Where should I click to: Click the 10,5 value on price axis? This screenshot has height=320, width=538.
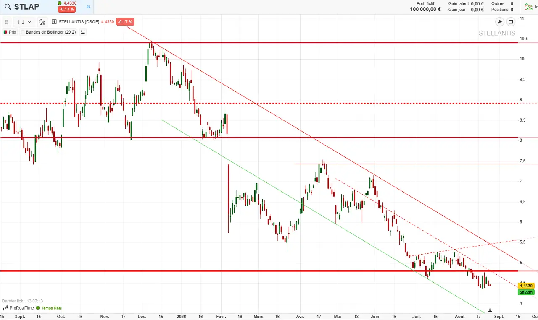[x=524, y=39]
